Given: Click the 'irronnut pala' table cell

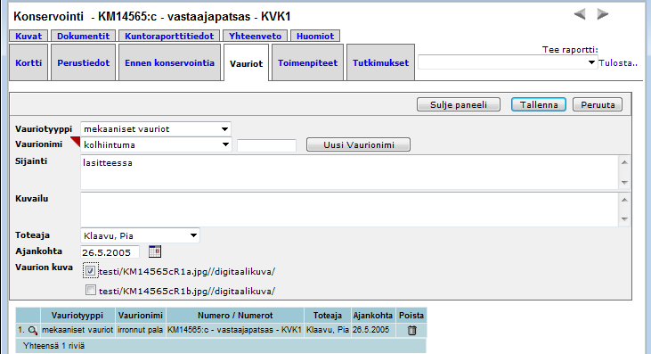Looking at the screenshot, I should coord(141,330).
